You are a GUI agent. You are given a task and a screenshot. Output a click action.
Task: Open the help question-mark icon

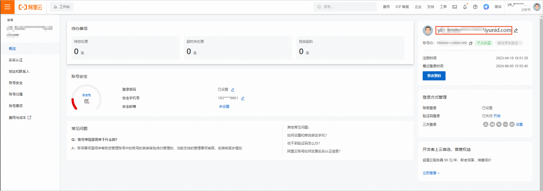click(x=475, y=7)
